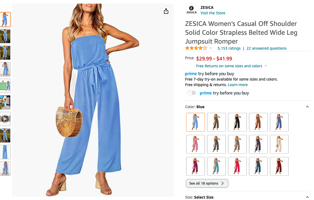The width and height of the screenshot is (314, 200).
Task: Toggle the prime try before you buy switch
Action: (x=191, y=93)
